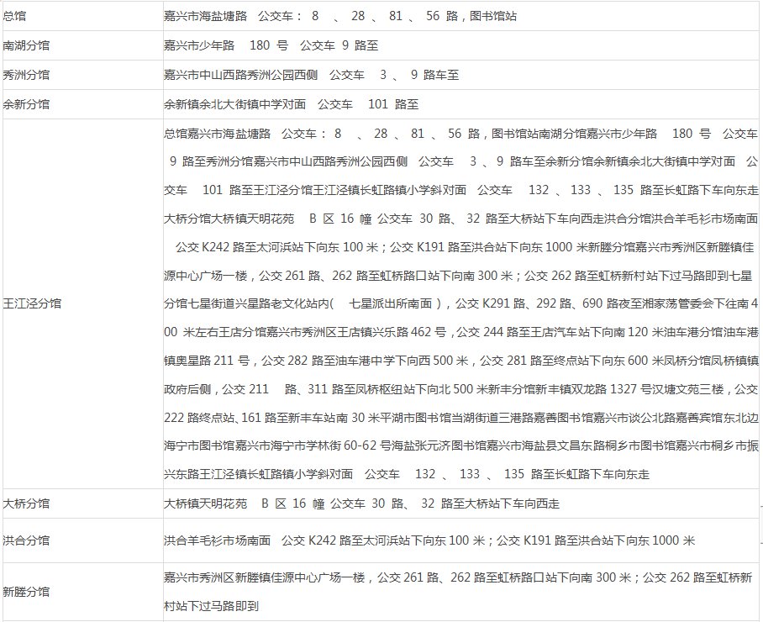The height and width of the screenshot is (622, 763).
Task: Select the 大桥分馆 row label
Action: (26, 503)
